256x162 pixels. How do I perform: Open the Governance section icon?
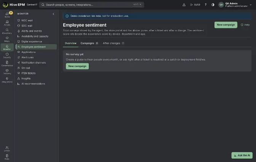[x=7, y=64]
